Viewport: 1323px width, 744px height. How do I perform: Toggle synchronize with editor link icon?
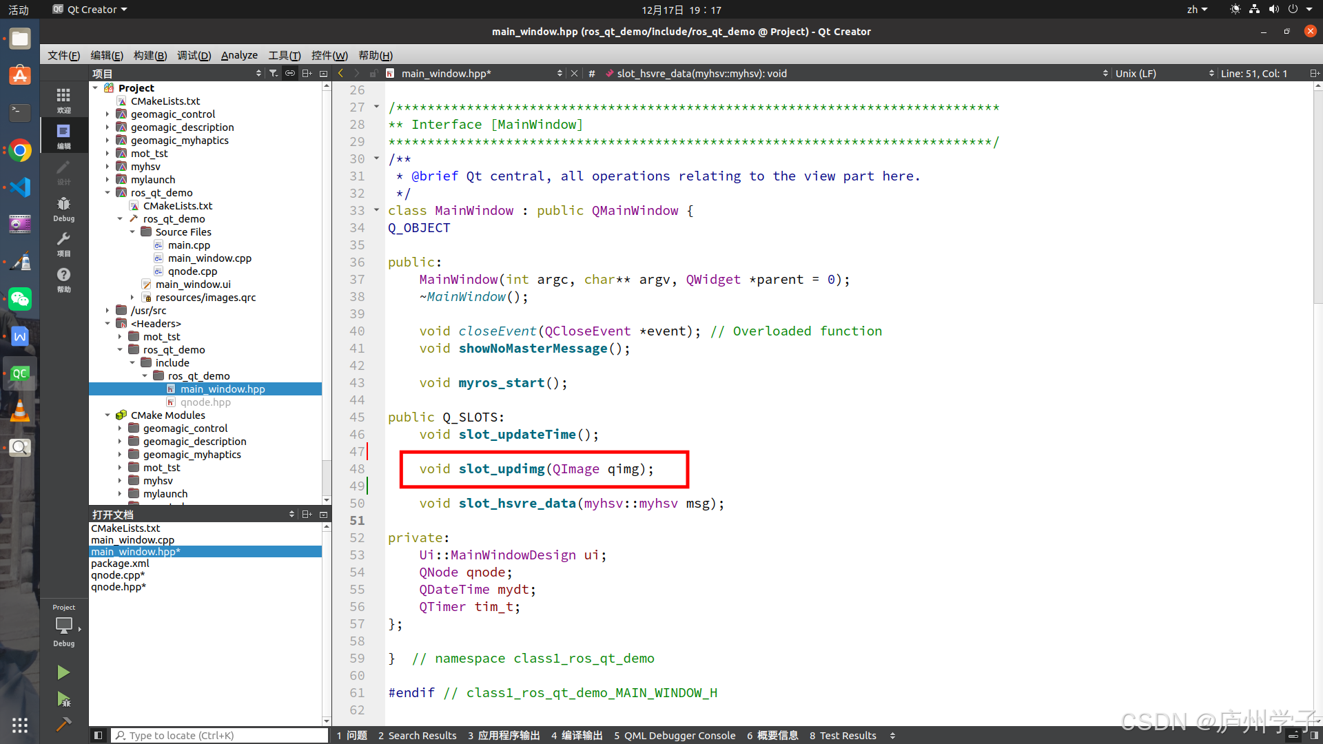[x=290, y=73]
